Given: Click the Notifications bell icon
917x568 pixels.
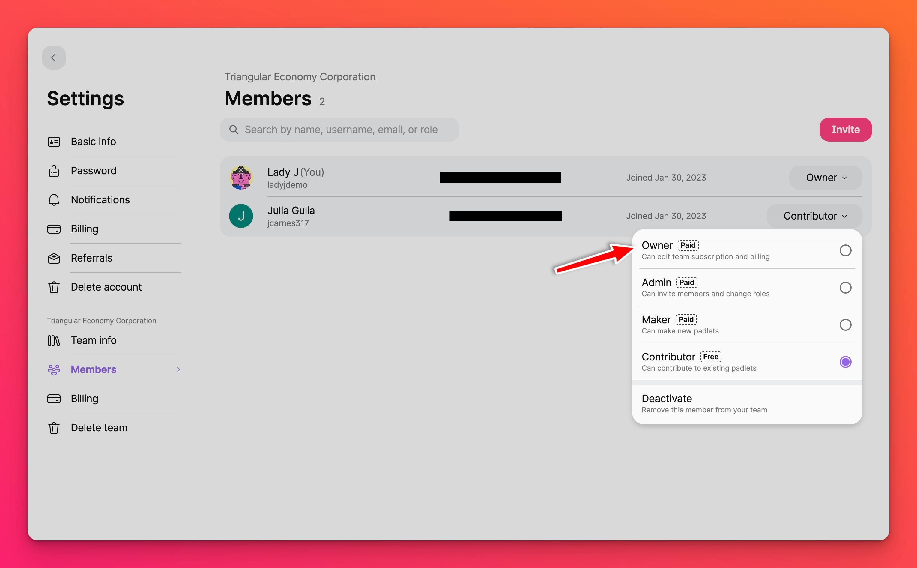Looking at the screenshot, I should click(54, 200).
